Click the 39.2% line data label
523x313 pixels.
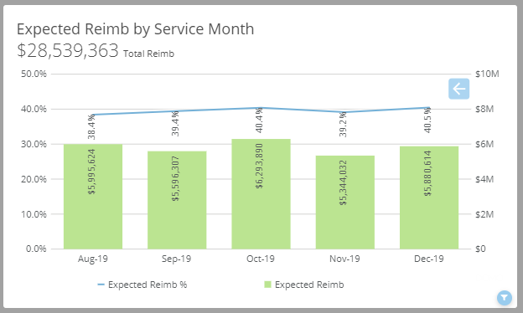[344, 124]
